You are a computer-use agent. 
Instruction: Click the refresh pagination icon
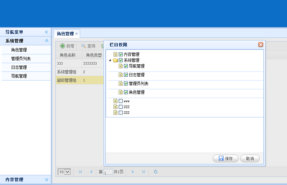click(156, 172)
